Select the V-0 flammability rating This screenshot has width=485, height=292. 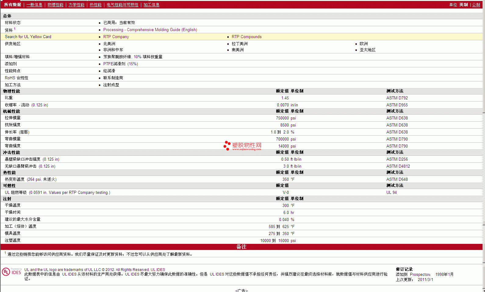pos(286,193)
